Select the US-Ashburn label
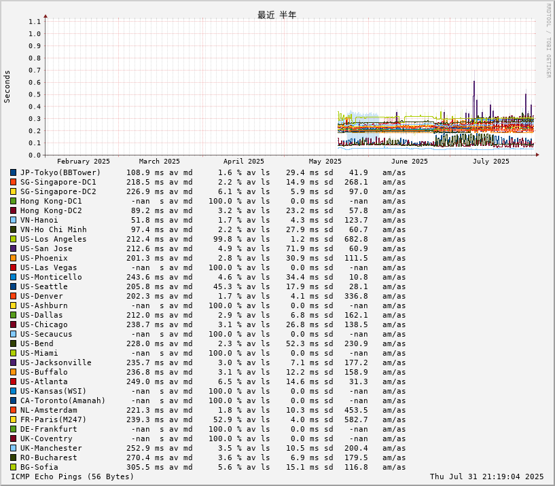555x486 pixels. pyautogui.click(x=44, y=305)
